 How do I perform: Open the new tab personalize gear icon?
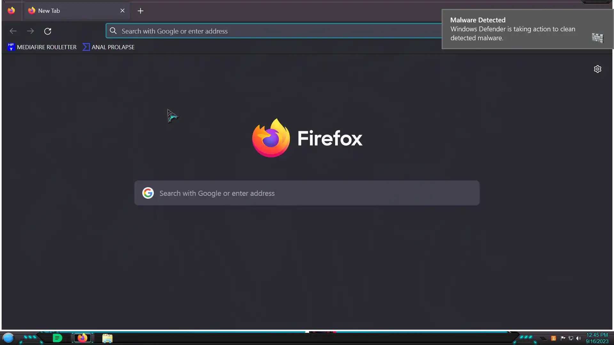[x=597, y=69]
